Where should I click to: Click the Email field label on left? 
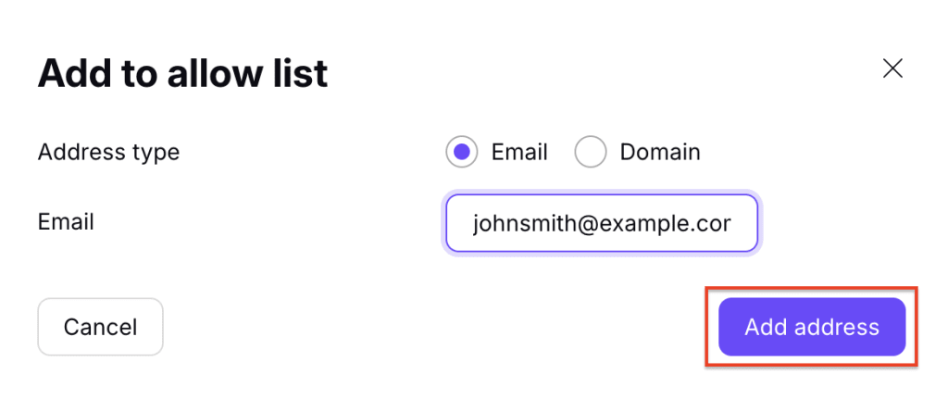pyautogui.click(x=66, y=222)
